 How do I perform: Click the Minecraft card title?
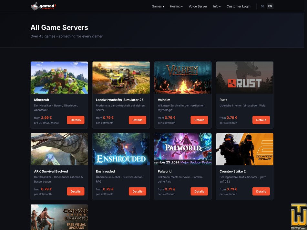pos(42,100)
